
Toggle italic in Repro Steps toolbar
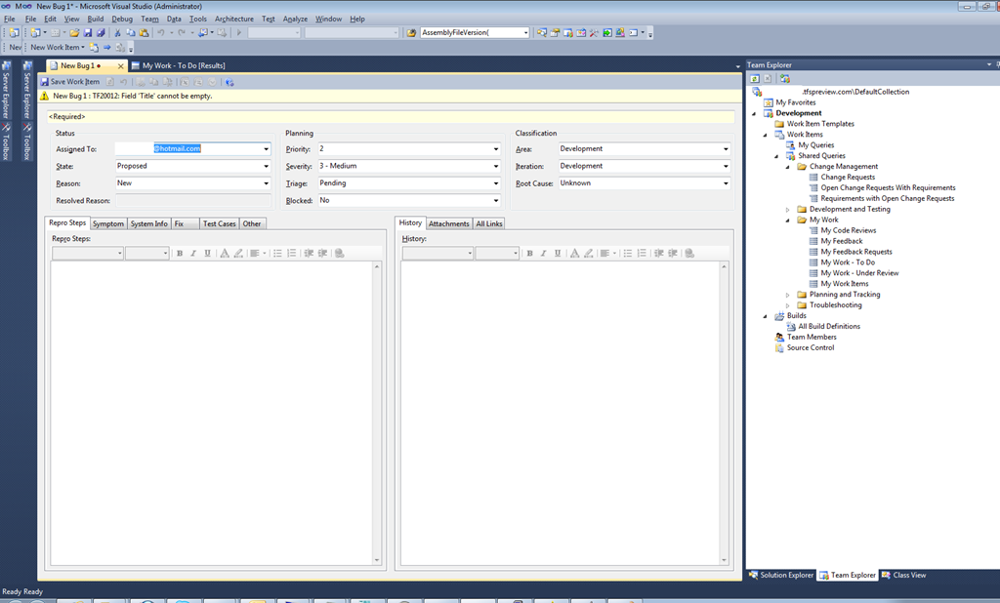(193, 253)
